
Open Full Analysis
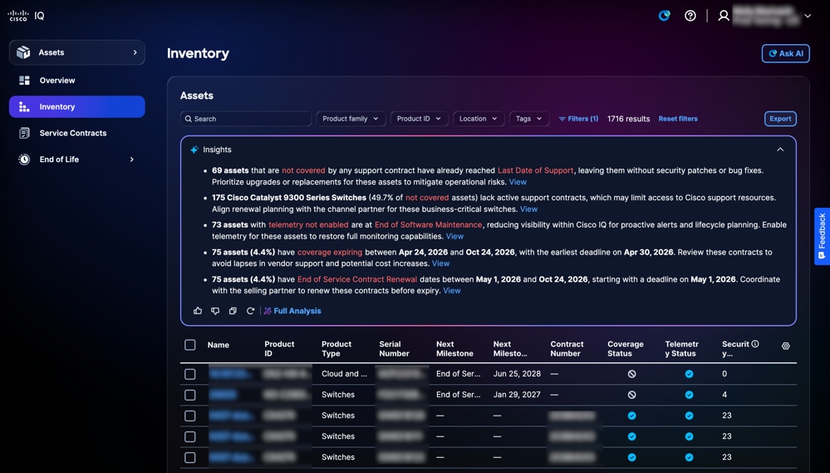pos(292,311)
